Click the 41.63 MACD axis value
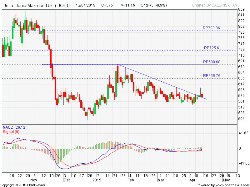The width and height of the screenshot is (250, 187). pos(243,133)
